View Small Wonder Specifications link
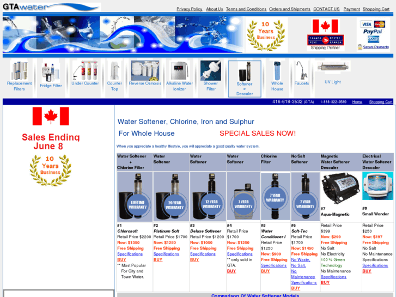This screenshot has height=297, width=396. tap(375, 265)
